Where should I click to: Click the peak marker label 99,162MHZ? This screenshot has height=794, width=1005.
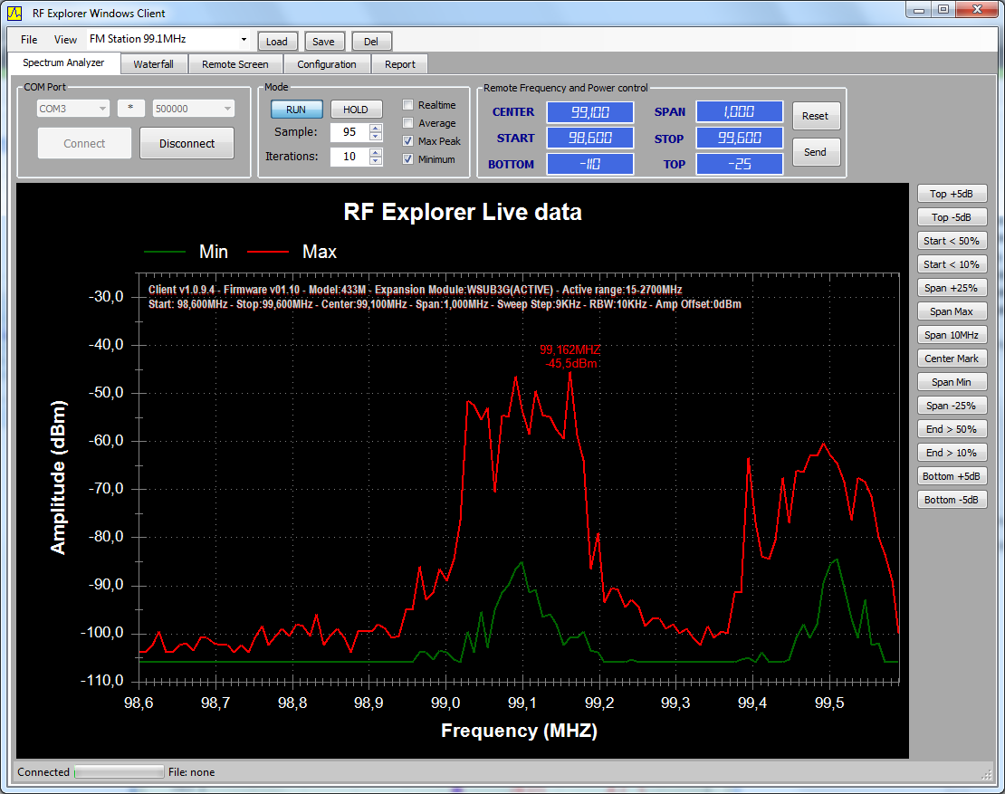pyautogui.click(x=569, y=349)
